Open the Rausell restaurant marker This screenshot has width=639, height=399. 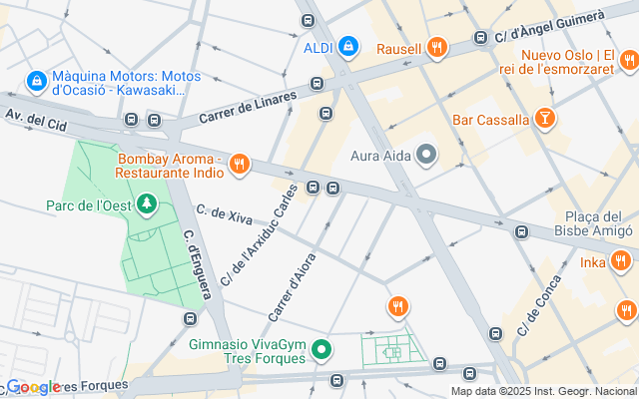point(437,49)
